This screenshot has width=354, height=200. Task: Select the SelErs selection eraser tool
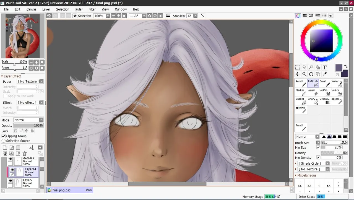pos(337,92)
